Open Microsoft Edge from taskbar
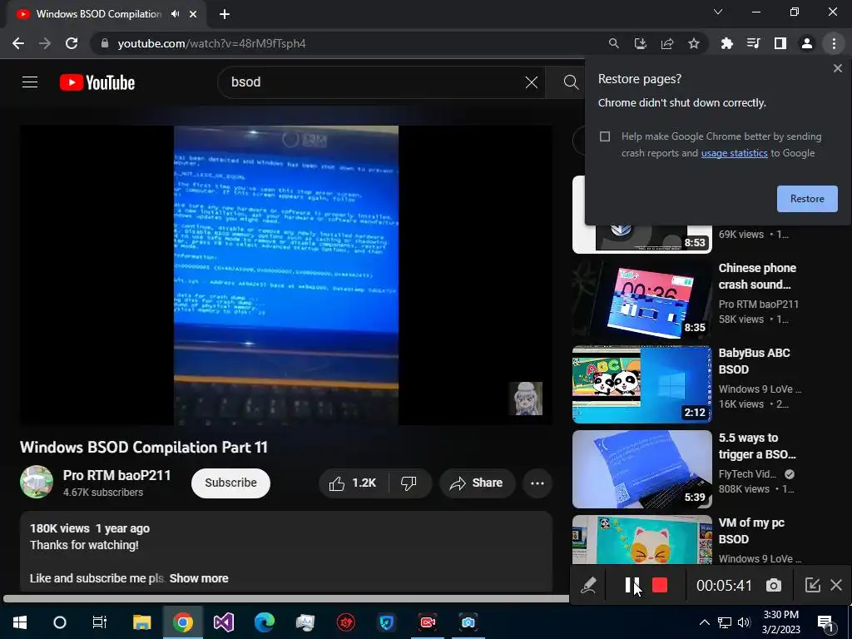 265,622
